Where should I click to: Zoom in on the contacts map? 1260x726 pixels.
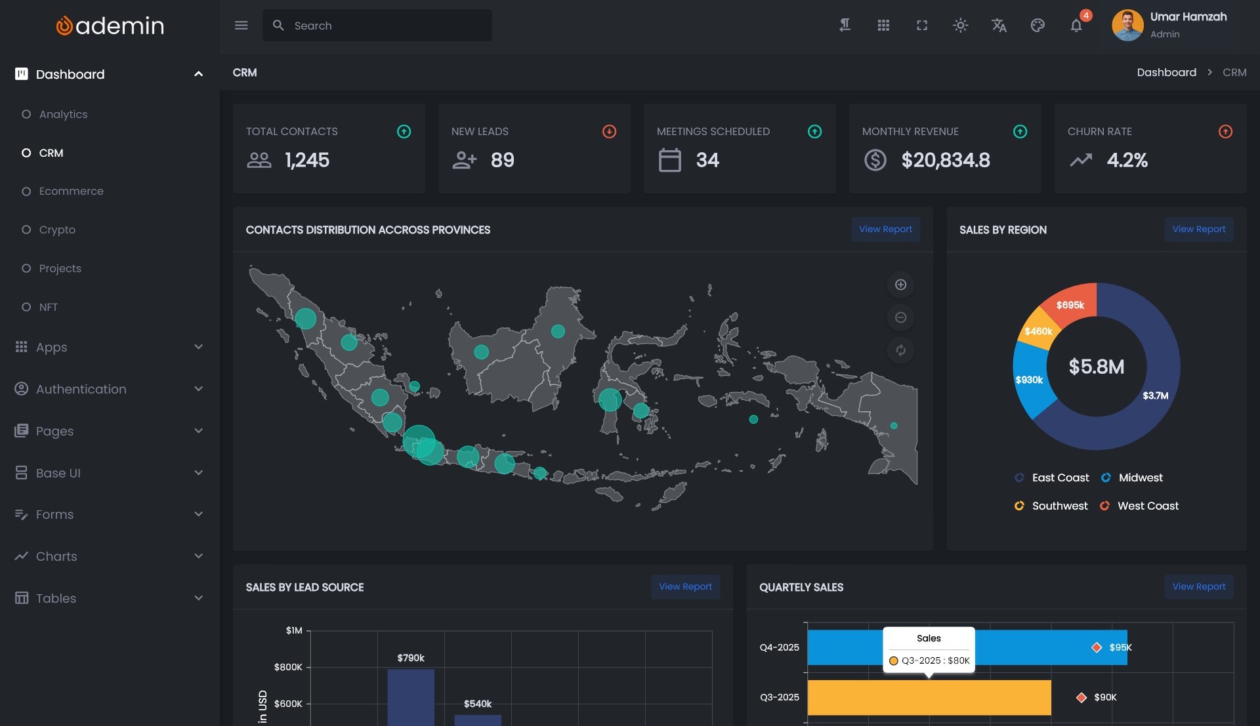click(x=900, y=285)
